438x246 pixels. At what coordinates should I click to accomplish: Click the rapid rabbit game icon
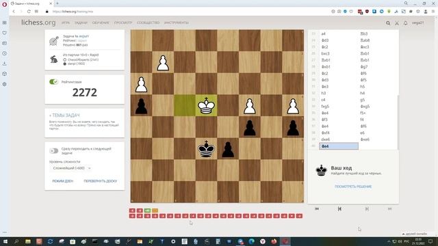[x=54, y=59]
